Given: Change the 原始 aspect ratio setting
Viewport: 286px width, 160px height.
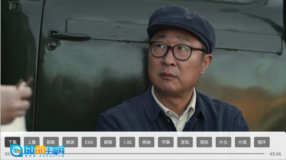Looking at the screenshot, I should tap(146, 142).
